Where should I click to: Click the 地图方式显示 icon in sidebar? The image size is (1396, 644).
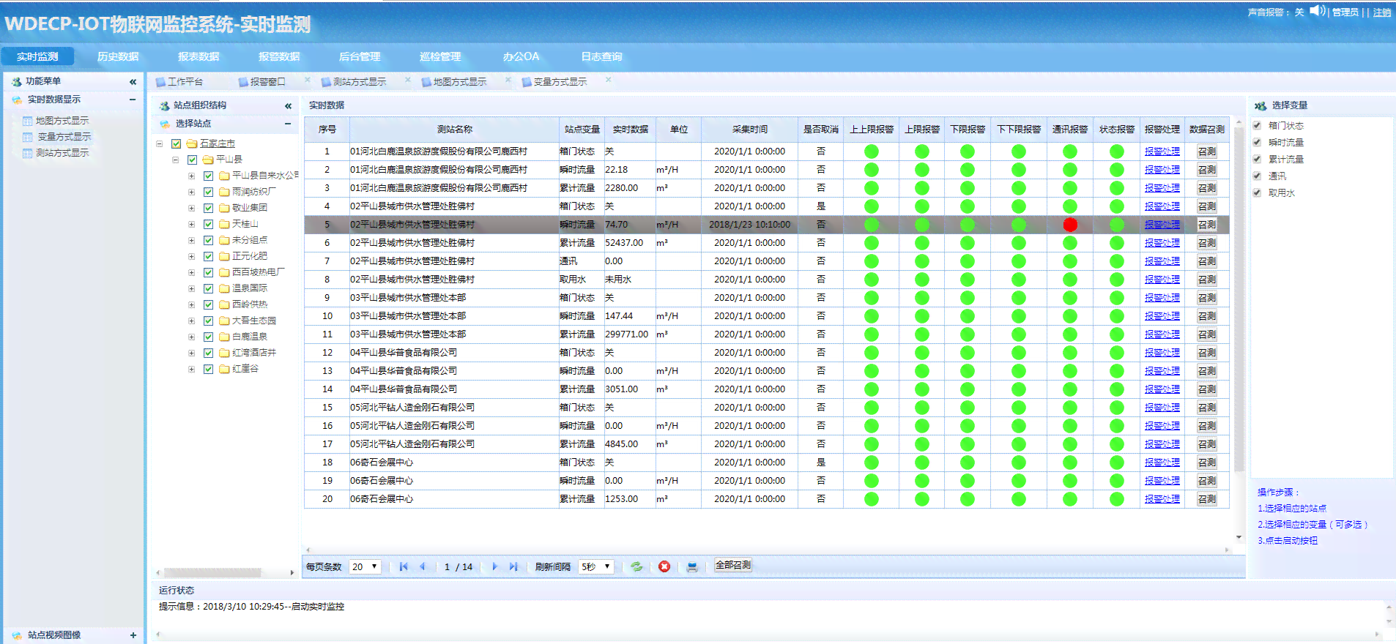(x=28, y=121)
